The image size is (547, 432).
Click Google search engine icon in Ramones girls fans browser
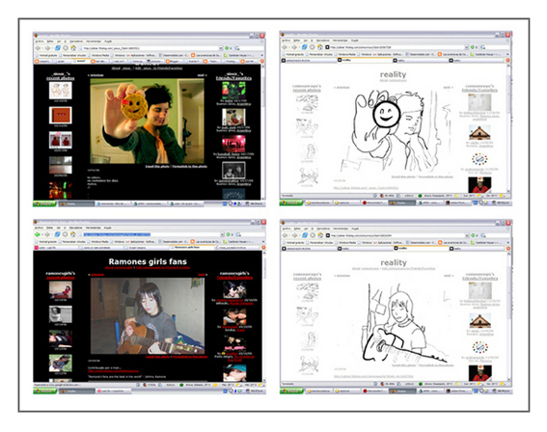click(238, 234)
